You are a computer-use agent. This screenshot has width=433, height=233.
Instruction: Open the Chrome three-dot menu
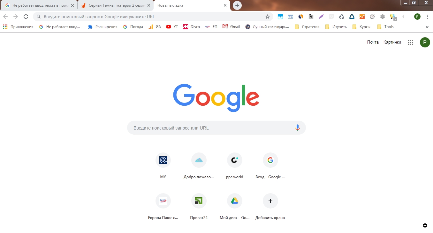tap(428, 17)
